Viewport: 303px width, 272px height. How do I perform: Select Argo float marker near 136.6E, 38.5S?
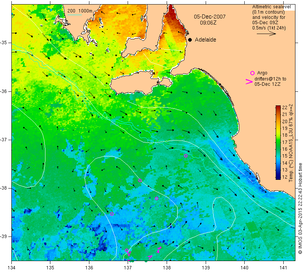point(112,214)
